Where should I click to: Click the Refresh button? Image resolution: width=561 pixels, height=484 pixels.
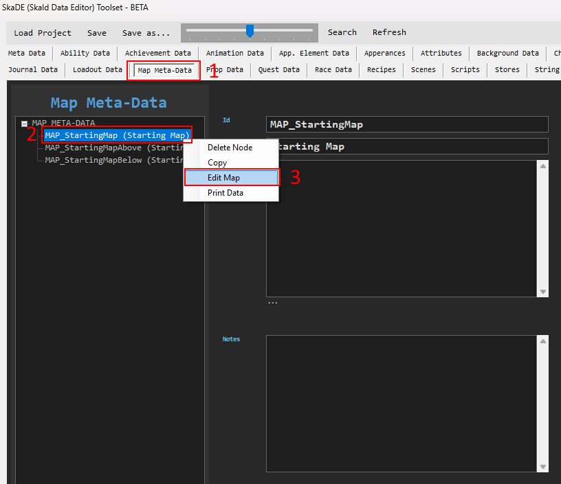(389, 32)
